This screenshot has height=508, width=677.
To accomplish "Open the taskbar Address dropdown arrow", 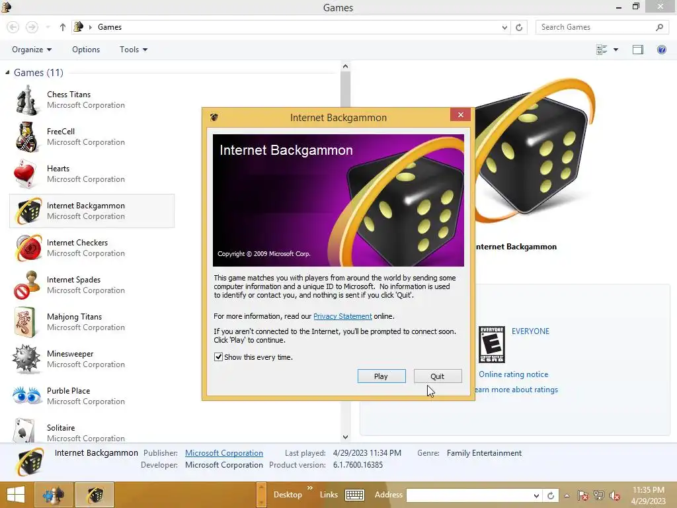I will pos(536,495).
